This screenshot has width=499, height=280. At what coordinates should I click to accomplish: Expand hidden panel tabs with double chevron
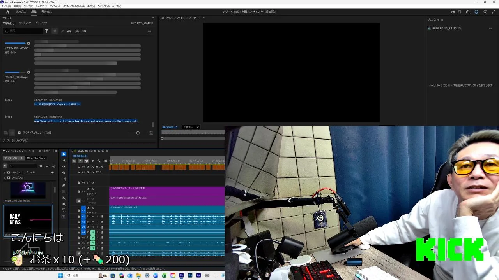[x=56, y=151]
